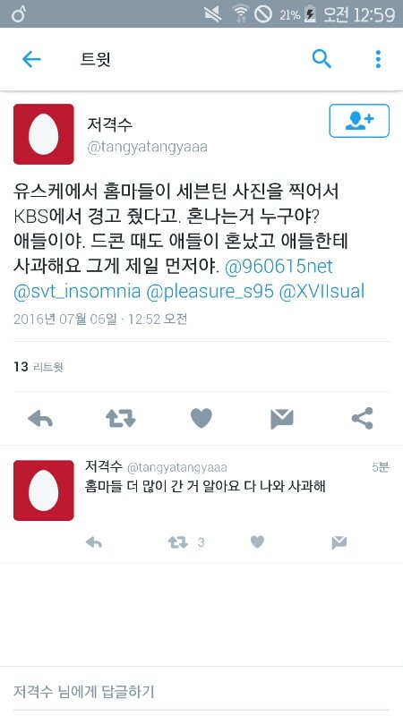This screenshot has height=716, width=403.
Task: Tap the 저격수 님에게 답글하기 reply field
Action: 201,691
